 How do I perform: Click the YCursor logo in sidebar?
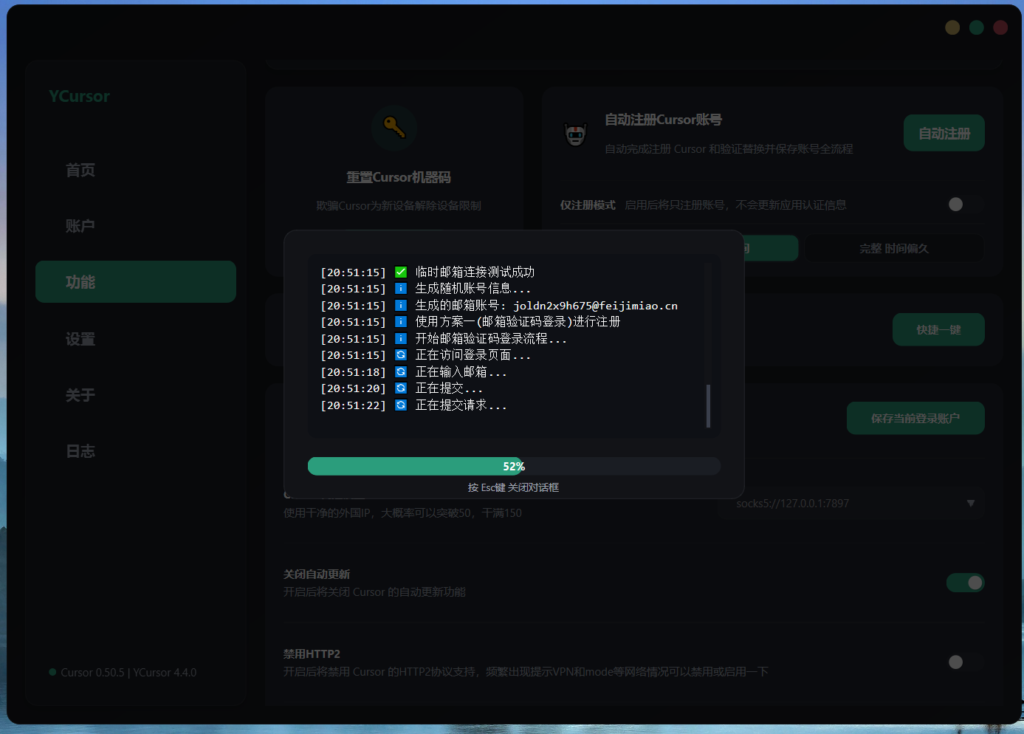pos(79,96)
